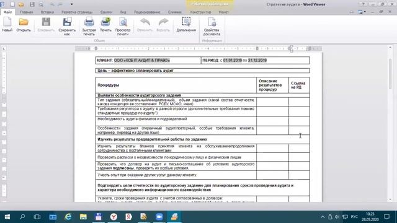397x223 pixels.
Task: Collapse the ribbon with the caret
Action: [351, 12]
